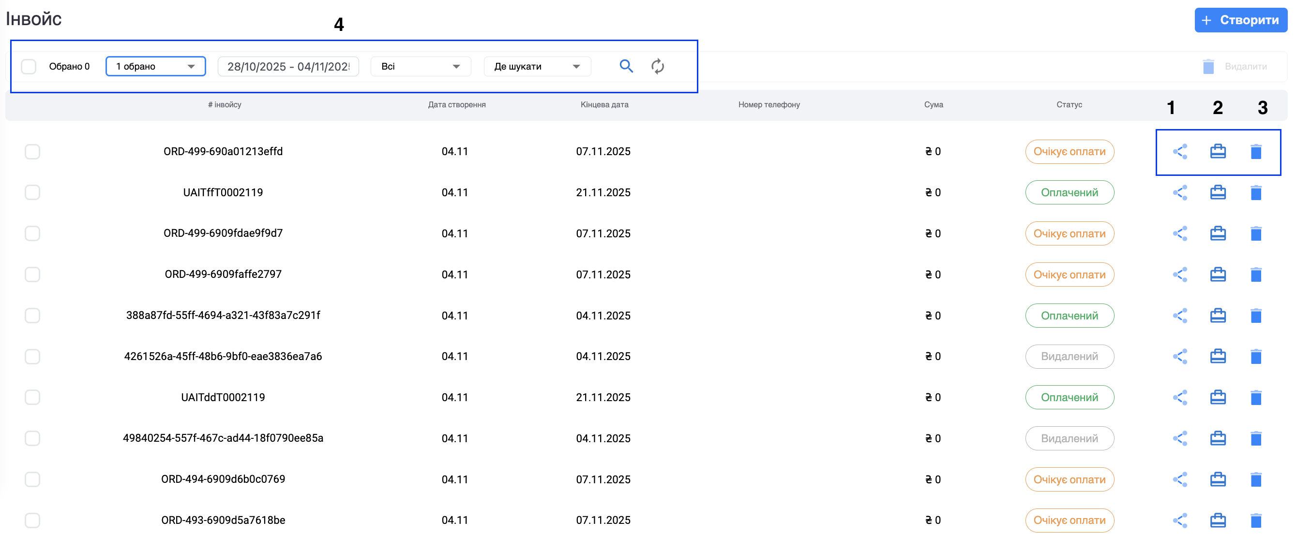Open the 'Де шукати' dropdown
Screen dimensions: 1296x549
(537, 66)
